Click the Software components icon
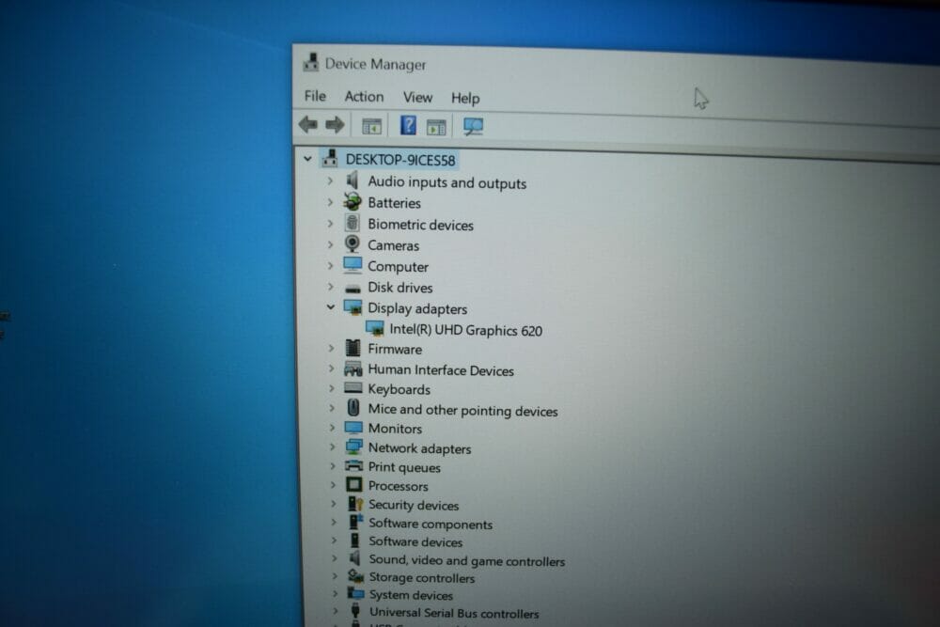Viewport: 940px width, 627px height. (x=355, y=522)
